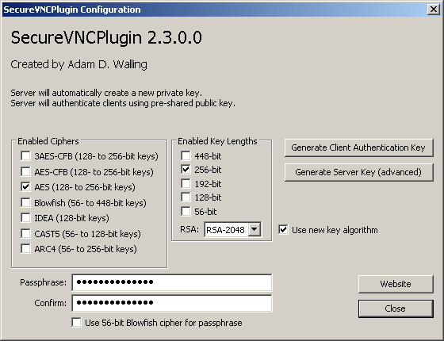The image size is (444, 341).
Task: Enable the CAST5 cipher option
Action: pyautogui.click(x=25, y=234)
